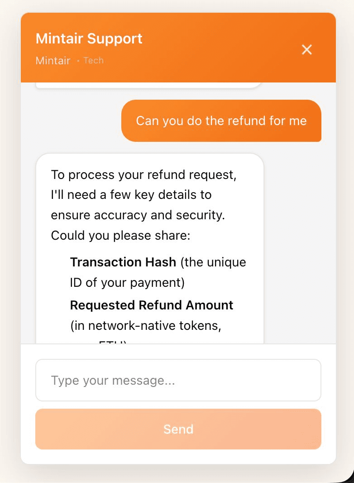
Task: Click the bold 'Requested Refund Amount' text
Action: 152,305
